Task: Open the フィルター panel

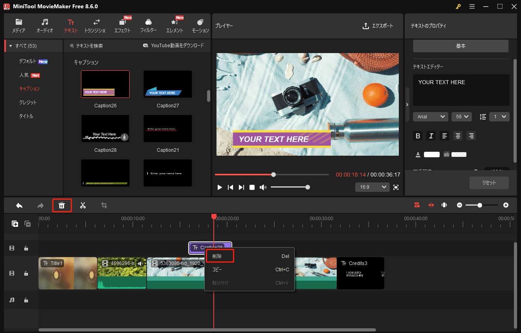Action: click(148, 26)
